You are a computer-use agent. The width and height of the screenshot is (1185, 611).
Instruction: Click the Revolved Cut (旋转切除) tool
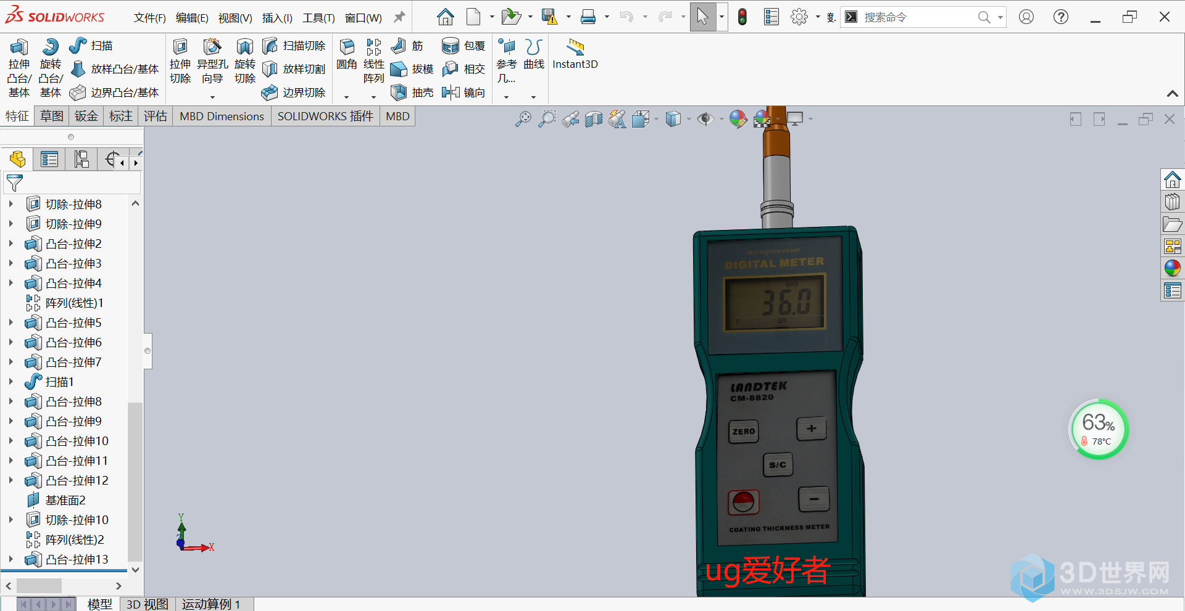245,62
